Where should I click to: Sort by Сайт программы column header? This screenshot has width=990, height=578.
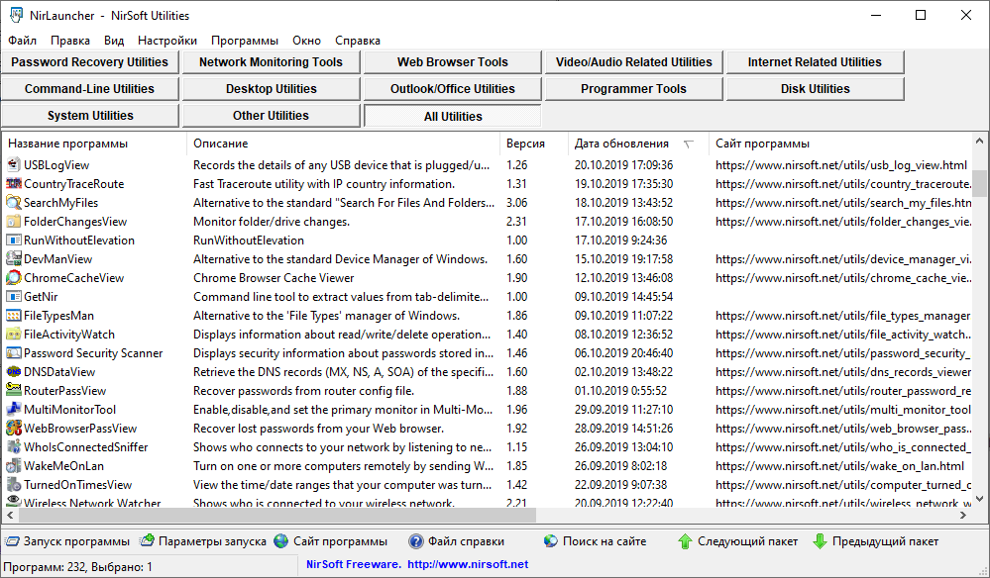(841, 144)
